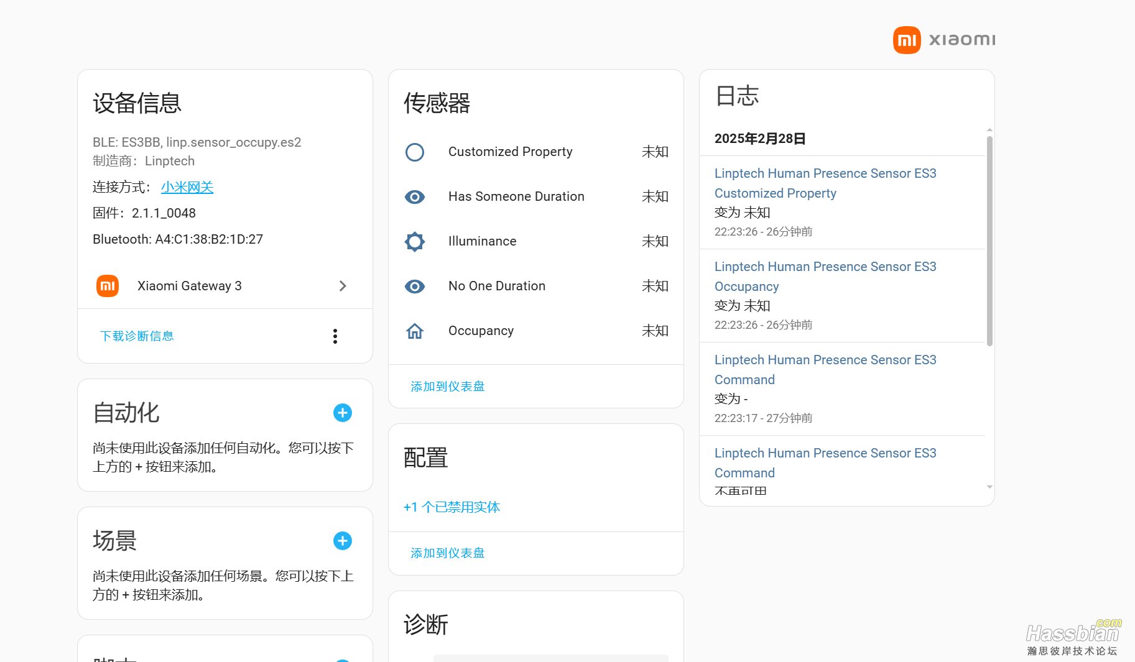
Task: Open the No One Duration sensor row
Action: tap(536, 286)
